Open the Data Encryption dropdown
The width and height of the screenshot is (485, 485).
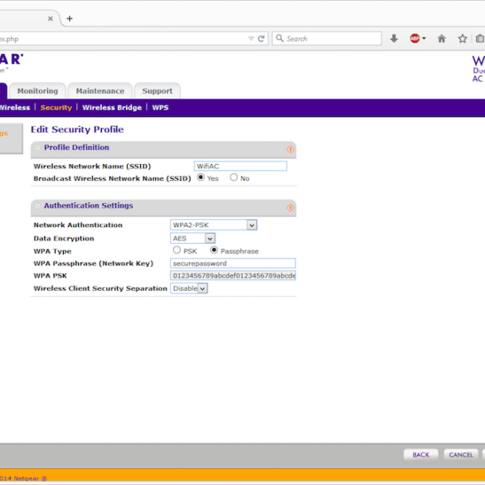(192, 238)
